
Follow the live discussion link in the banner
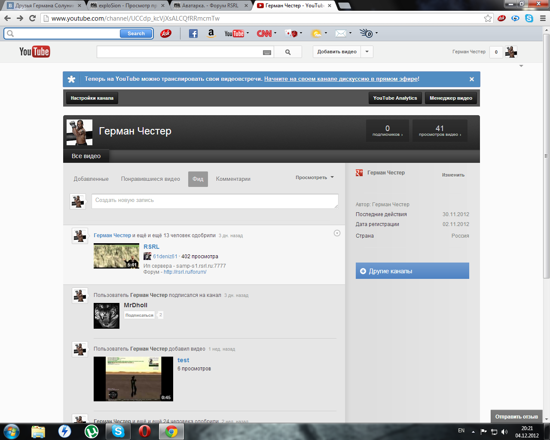click(342, 79)
